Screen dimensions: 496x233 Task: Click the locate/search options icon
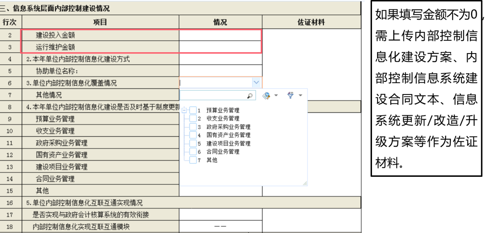267,96
